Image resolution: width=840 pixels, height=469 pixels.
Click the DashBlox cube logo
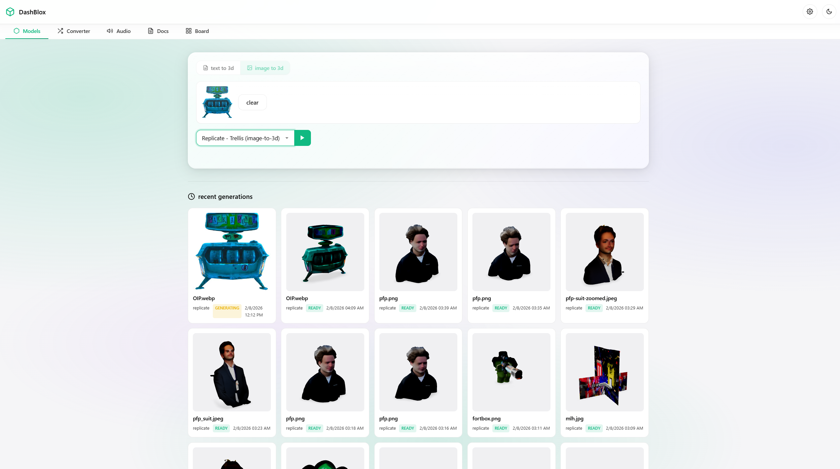pyautogui.click(x=10, y=12)
